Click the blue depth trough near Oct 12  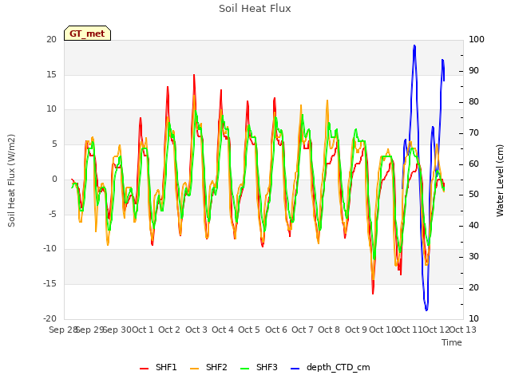point(426,310)
